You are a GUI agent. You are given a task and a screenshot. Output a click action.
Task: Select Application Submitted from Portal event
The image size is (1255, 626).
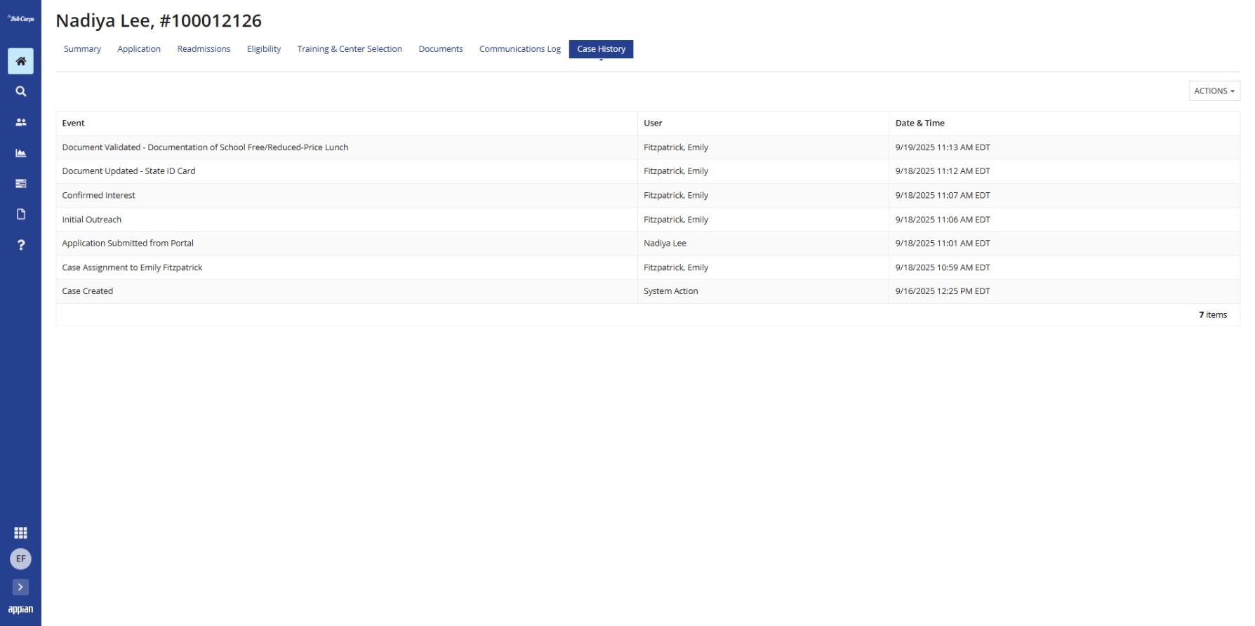click(x=128, y=244)
